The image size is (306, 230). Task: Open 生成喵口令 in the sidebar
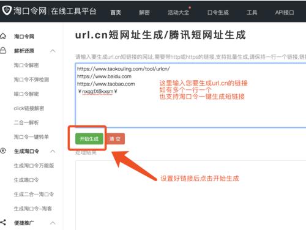[26, 180]
